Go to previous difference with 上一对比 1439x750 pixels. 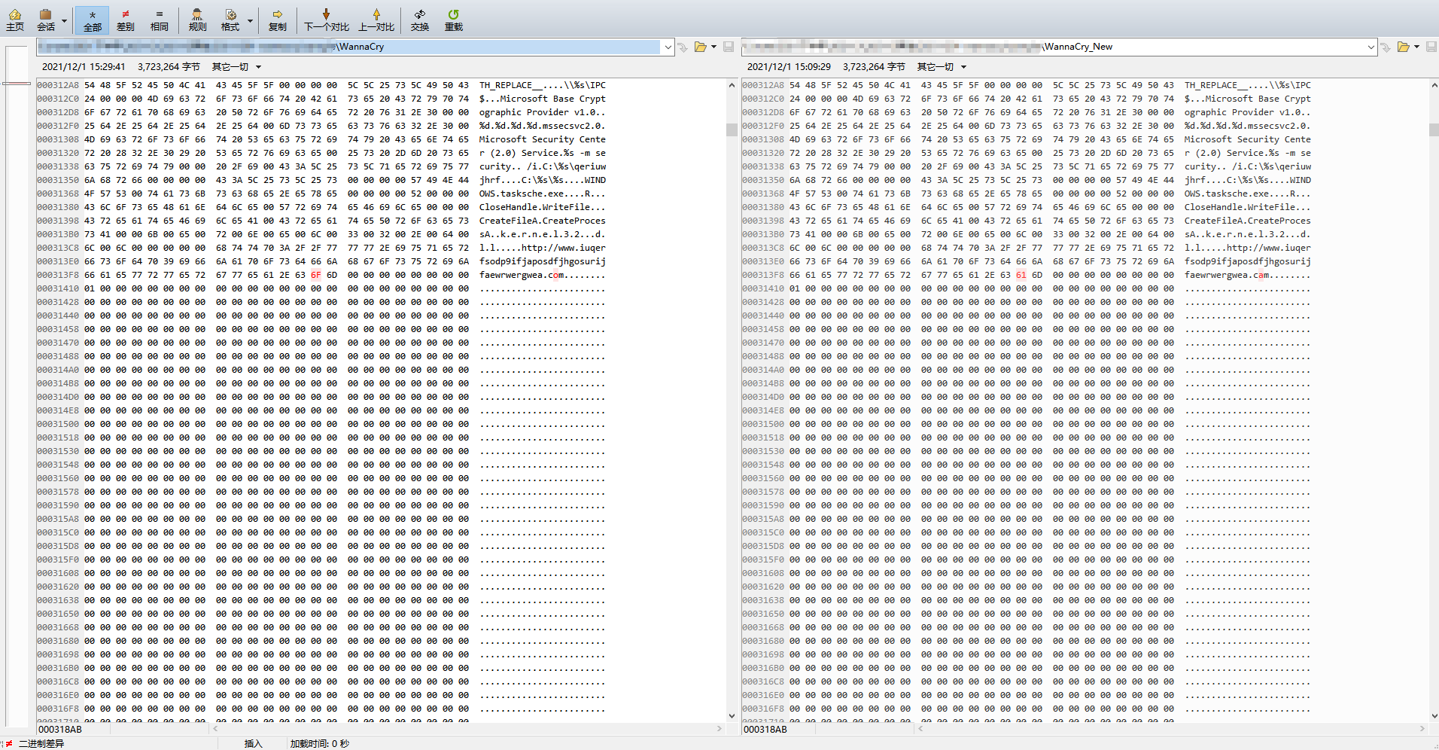pyautogui.click(x=376, y=20)
